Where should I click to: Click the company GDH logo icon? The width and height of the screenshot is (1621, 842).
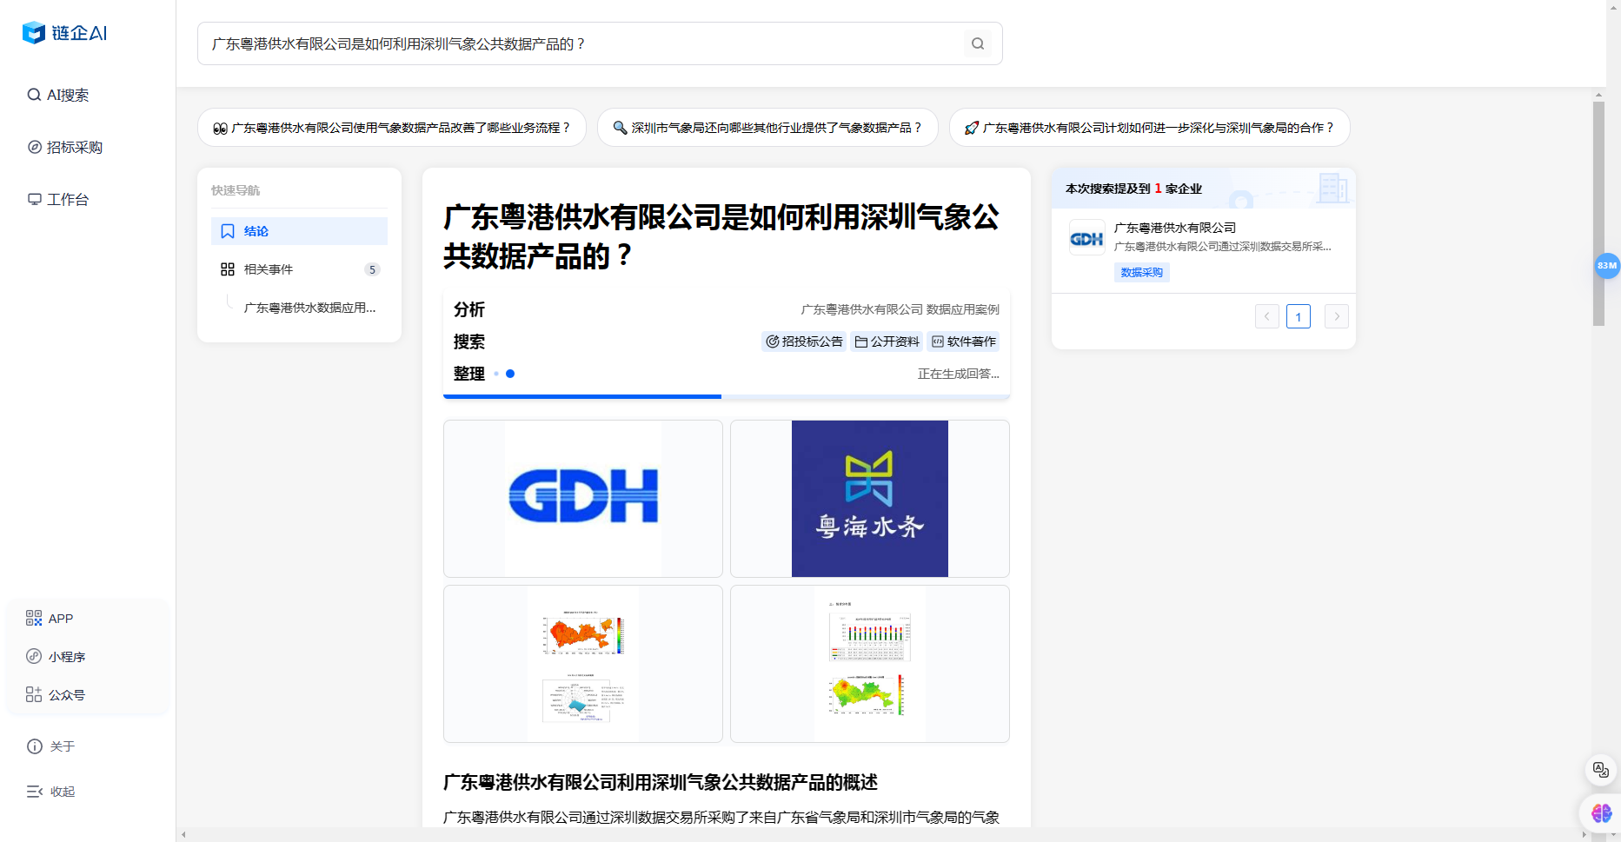pos(1086,238)
